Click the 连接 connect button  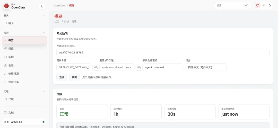pos(62,77)
